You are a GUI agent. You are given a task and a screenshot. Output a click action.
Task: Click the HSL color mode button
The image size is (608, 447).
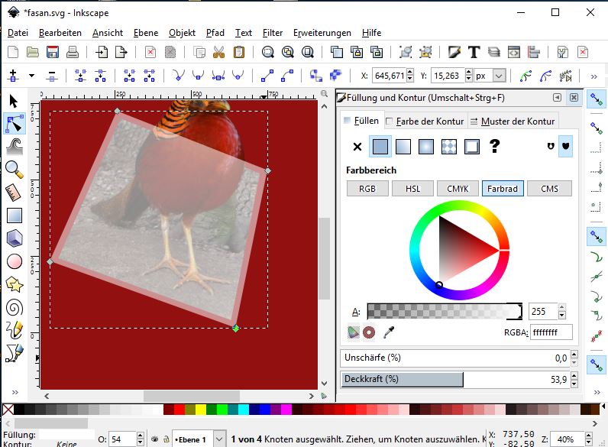coord(412,189)
